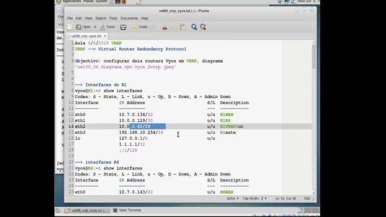This screenshot has width=386, height=217.
Task: Click the date and time clock in the top panel
Action: tap(308, 1)
